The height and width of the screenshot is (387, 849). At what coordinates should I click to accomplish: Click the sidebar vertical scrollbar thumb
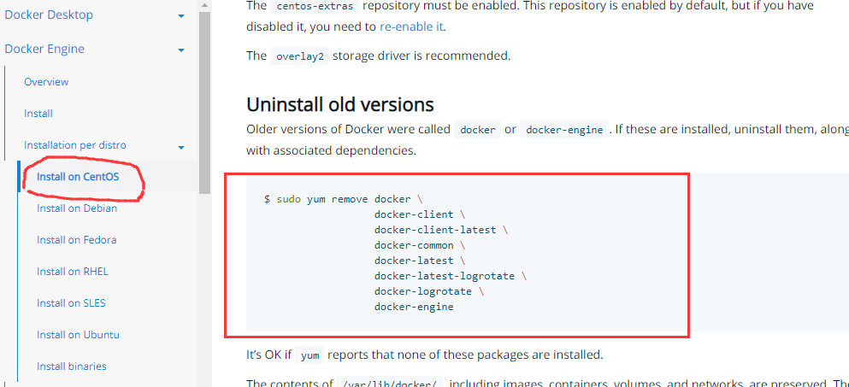tap(204, 103)
